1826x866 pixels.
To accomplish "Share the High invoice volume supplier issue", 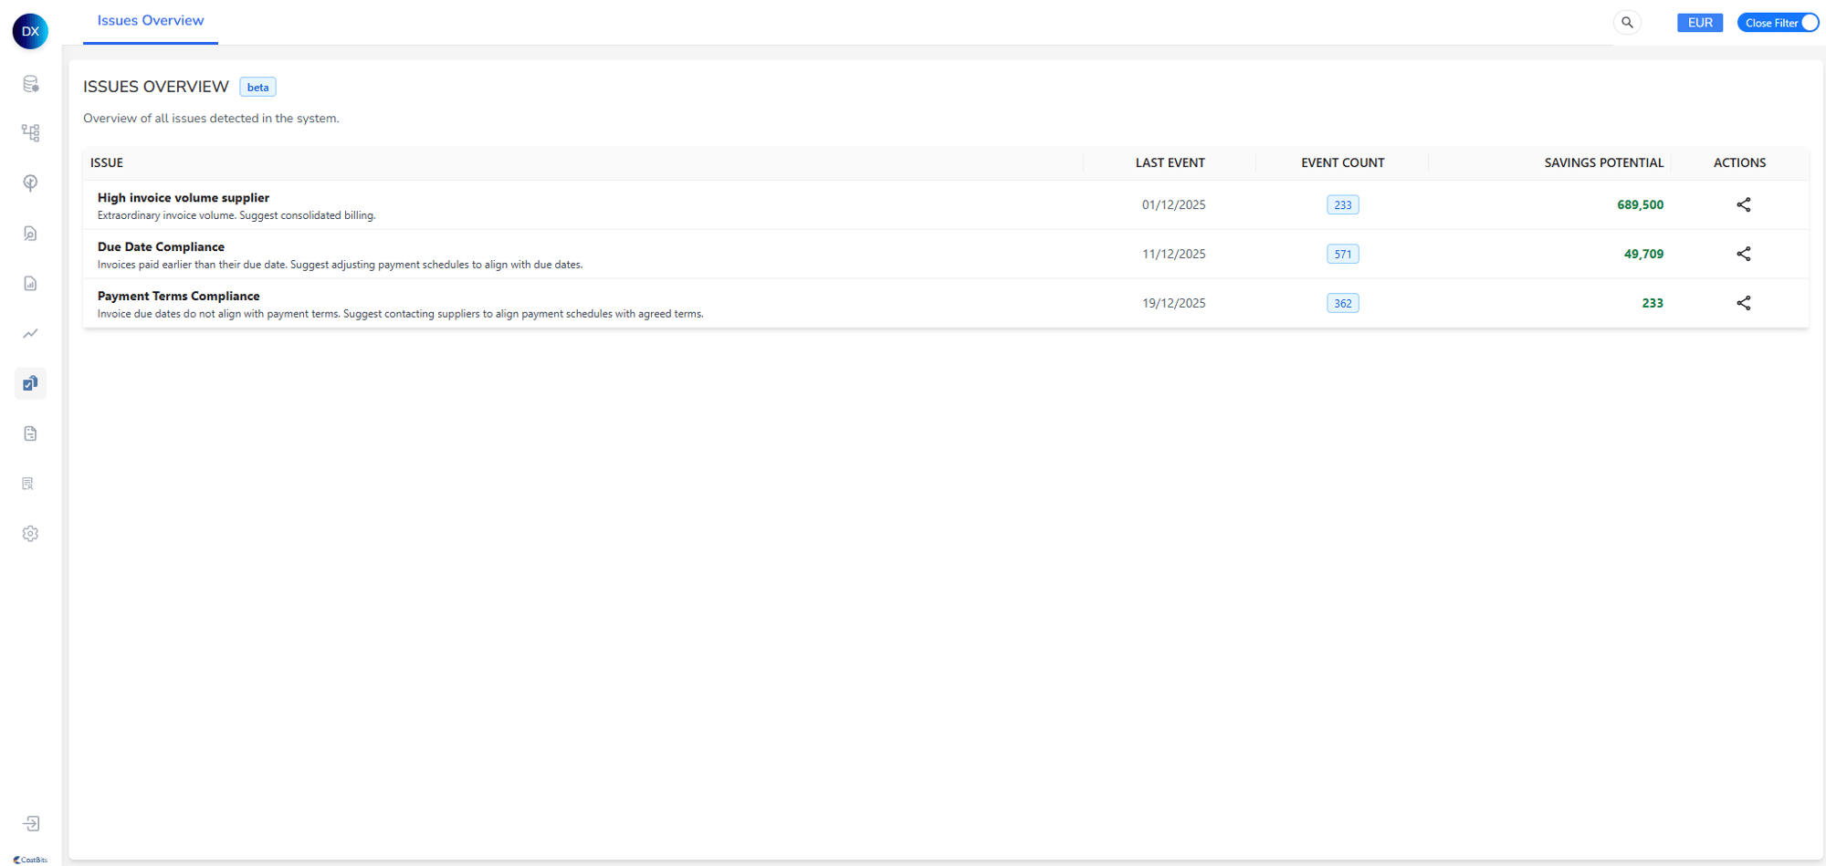I will [1743, 204].
